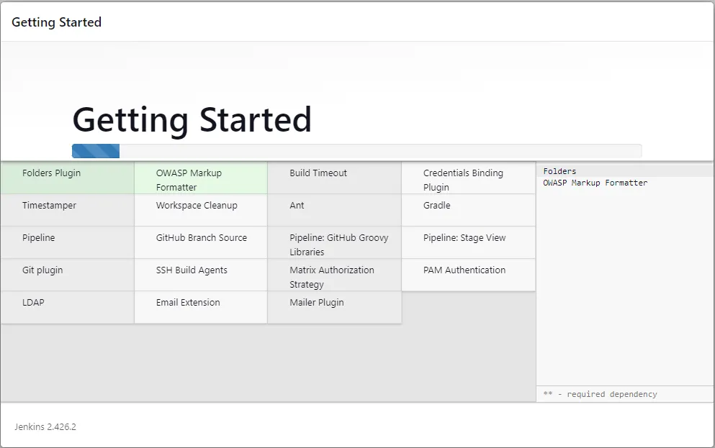Click the Credentials Binding Plugin cell
Screen dimensions: 715x448
(468, 178)
